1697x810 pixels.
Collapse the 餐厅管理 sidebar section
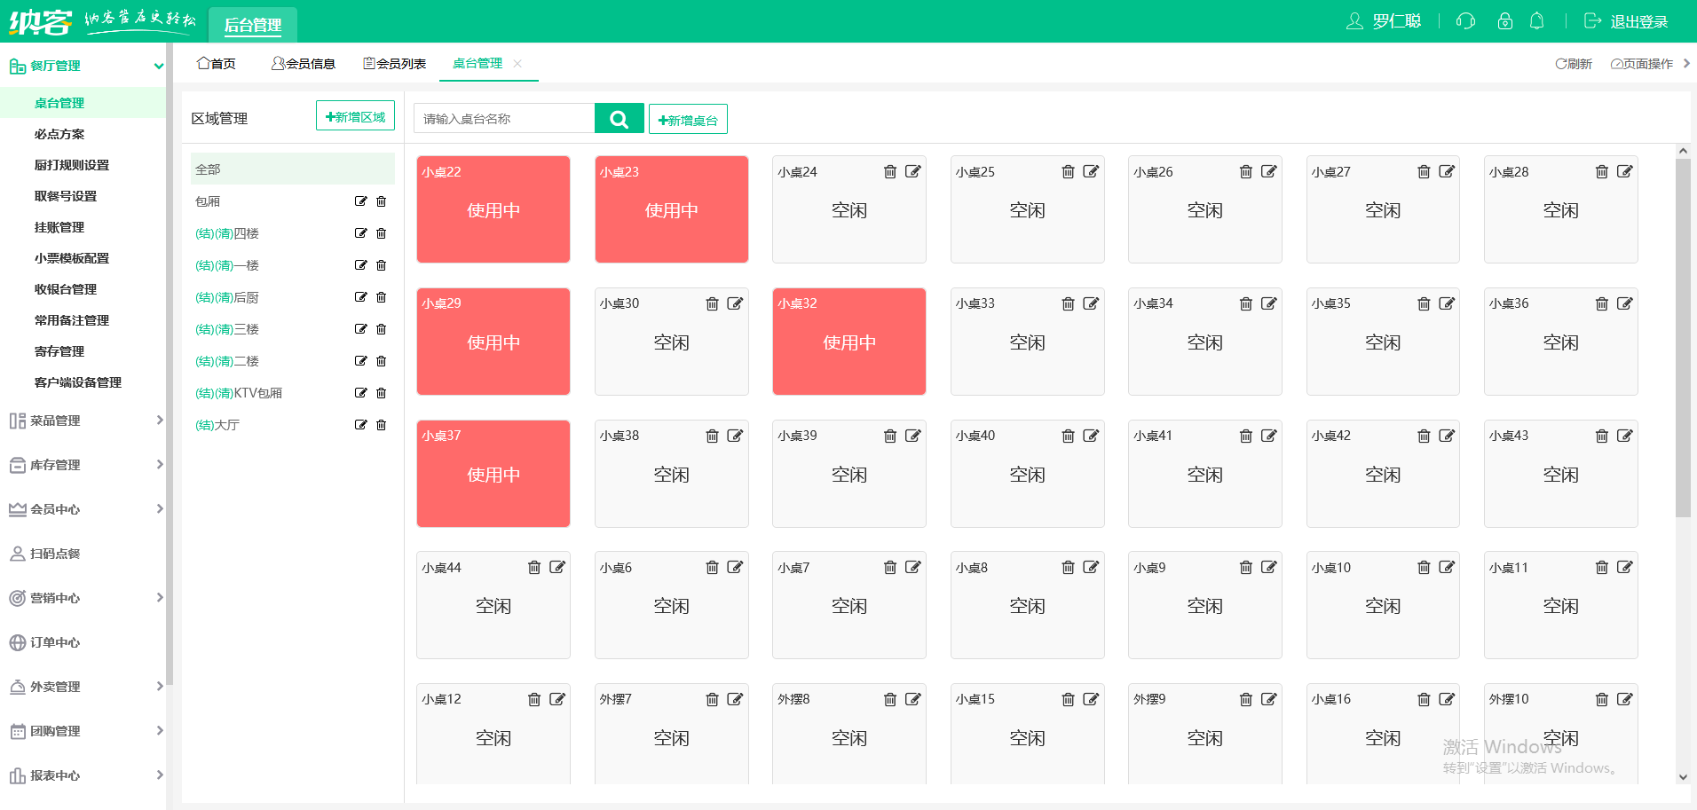159,66
